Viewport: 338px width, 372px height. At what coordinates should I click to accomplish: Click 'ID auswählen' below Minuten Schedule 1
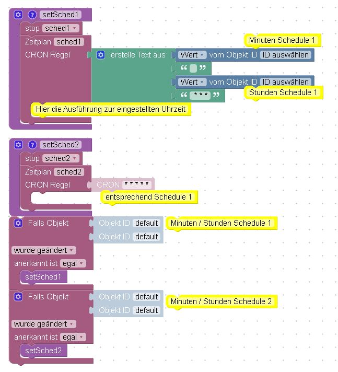[x=286, y=55]
